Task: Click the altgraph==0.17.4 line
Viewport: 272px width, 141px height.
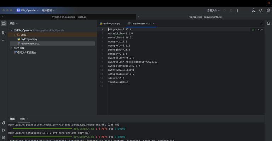Action: coord(120,29)
